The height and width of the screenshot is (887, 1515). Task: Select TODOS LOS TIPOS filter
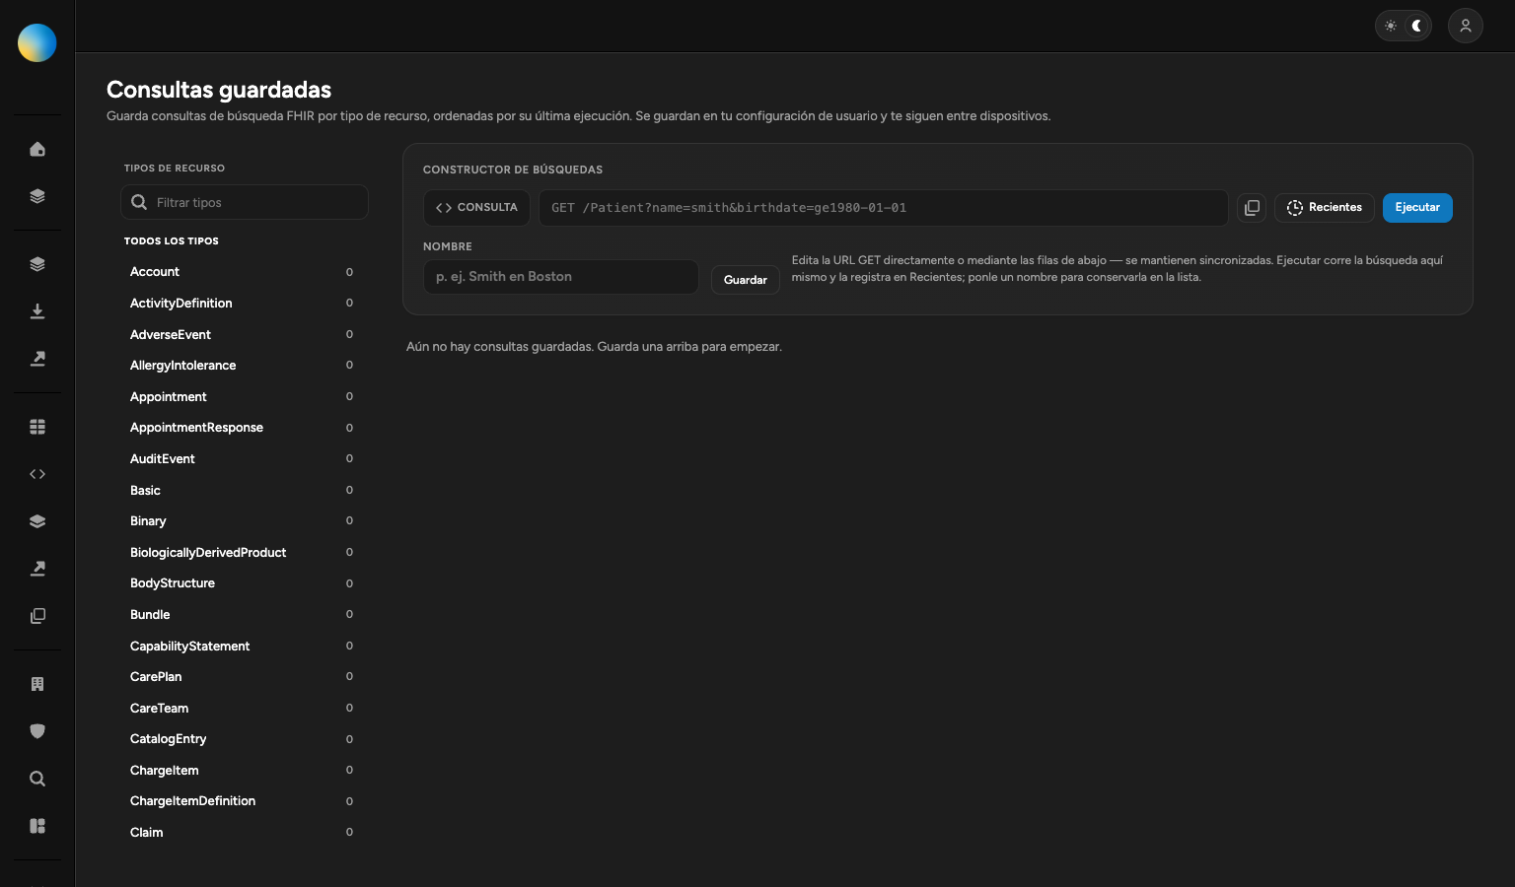click(172, 240)
